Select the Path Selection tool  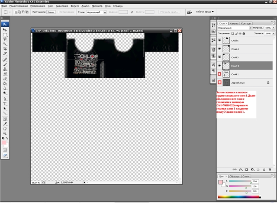pos(5,108)
